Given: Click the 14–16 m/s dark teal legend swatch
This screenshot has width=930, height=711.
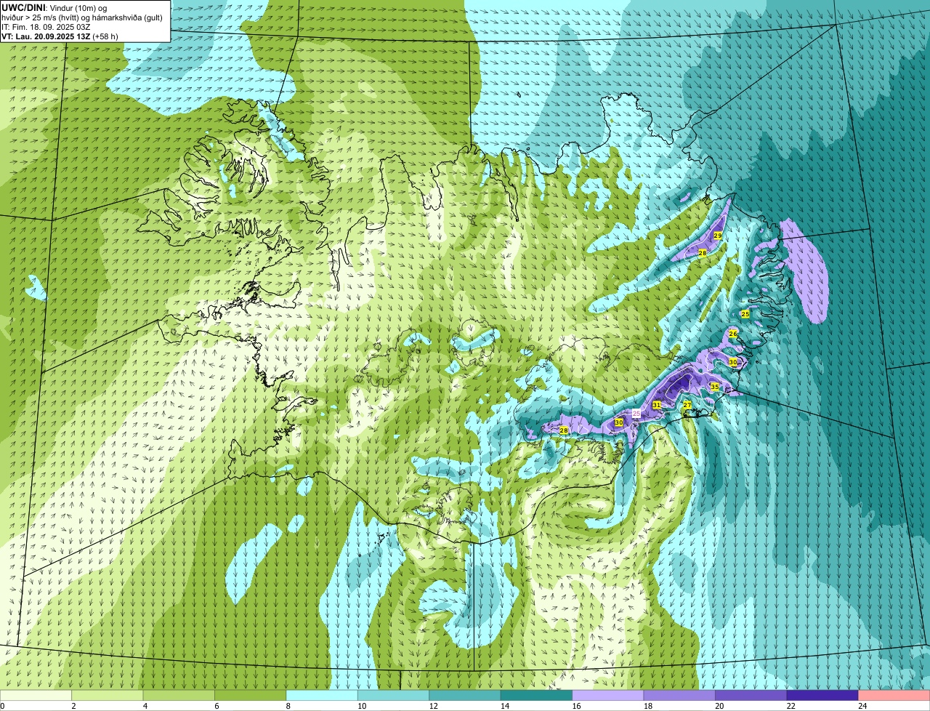Looking at the screenshot, I should coord(537,696).
